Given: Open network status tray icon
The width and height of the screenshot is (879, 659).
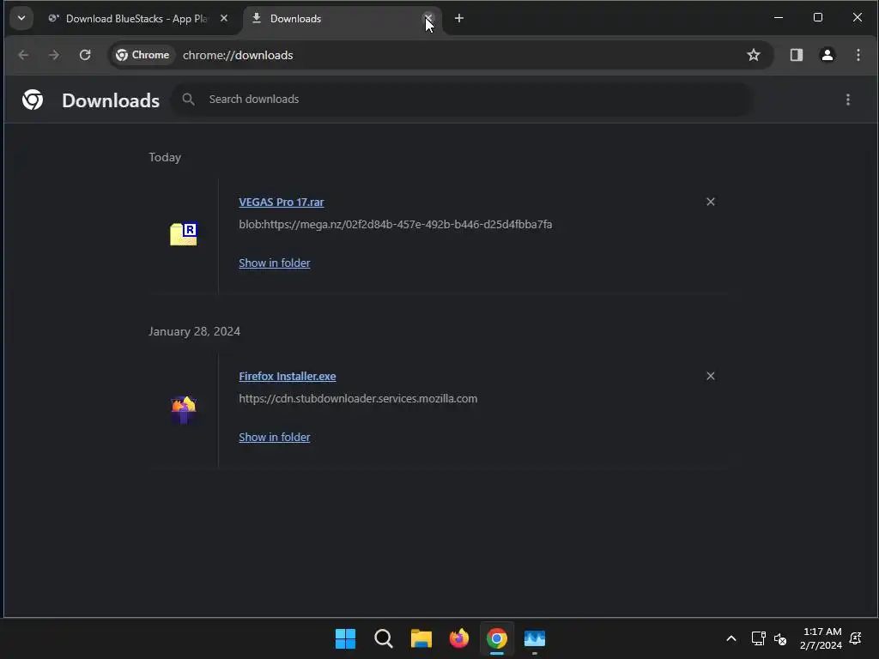Looking at the screenshot, I should [x=759, y=638].
